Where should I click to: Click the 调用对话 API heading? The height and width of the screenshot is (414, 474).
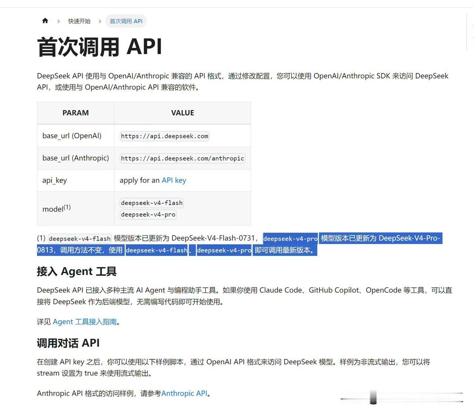(x=68, y=343)
